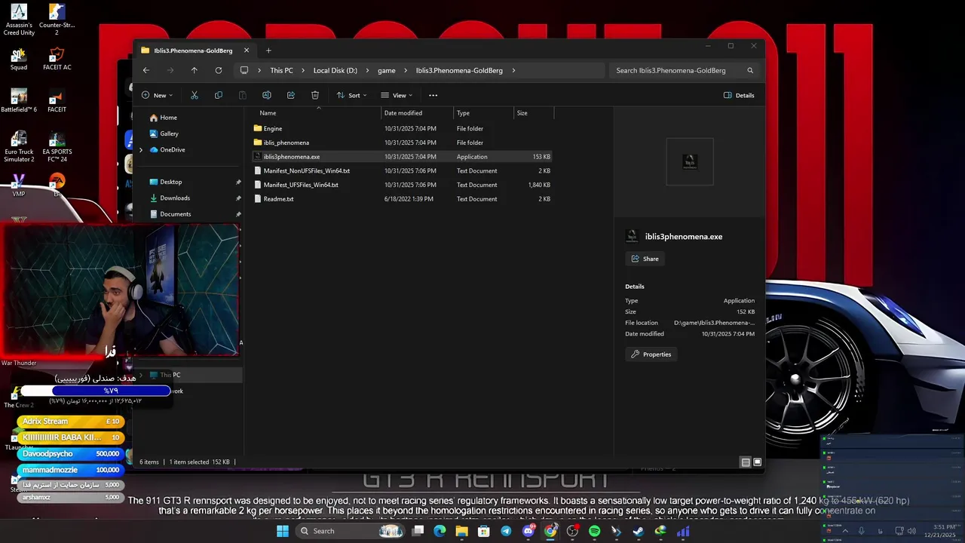This screenshot has width=965, height=543.
Task: Sort by Type column header
Action: tap(483, 113)
